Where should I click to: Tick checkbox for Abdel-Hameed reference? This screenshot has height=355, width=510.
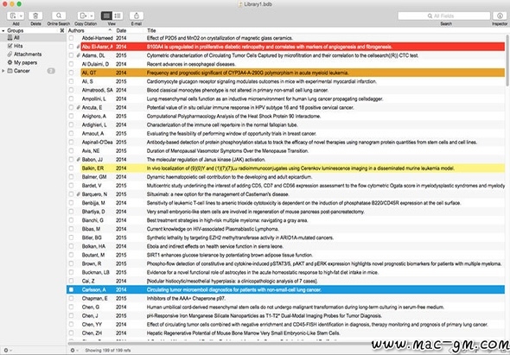click(x=71, y=38)
